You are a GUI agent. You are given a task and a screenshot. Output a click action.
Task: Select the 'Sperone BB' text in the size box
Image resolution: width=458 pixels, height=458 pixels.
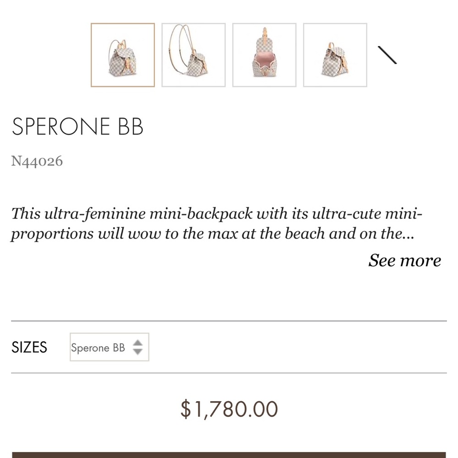pos(98,348)
